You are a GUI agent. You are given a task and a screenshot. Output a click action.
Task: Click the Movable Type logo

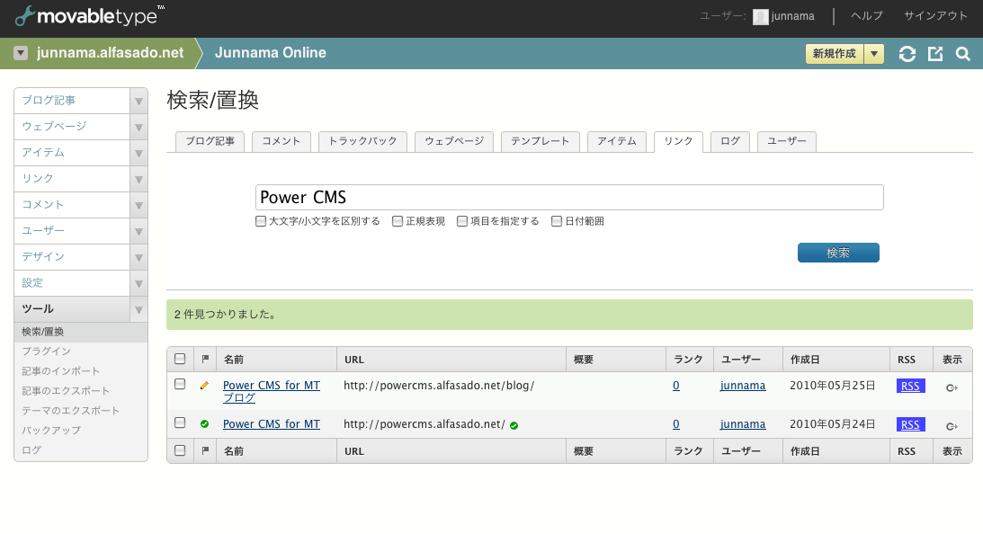tap(89, 15)
